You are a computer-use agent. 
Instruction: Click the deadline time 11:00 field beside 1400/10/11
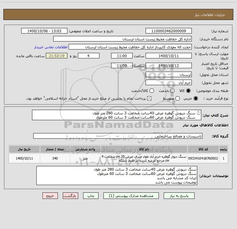122,56
